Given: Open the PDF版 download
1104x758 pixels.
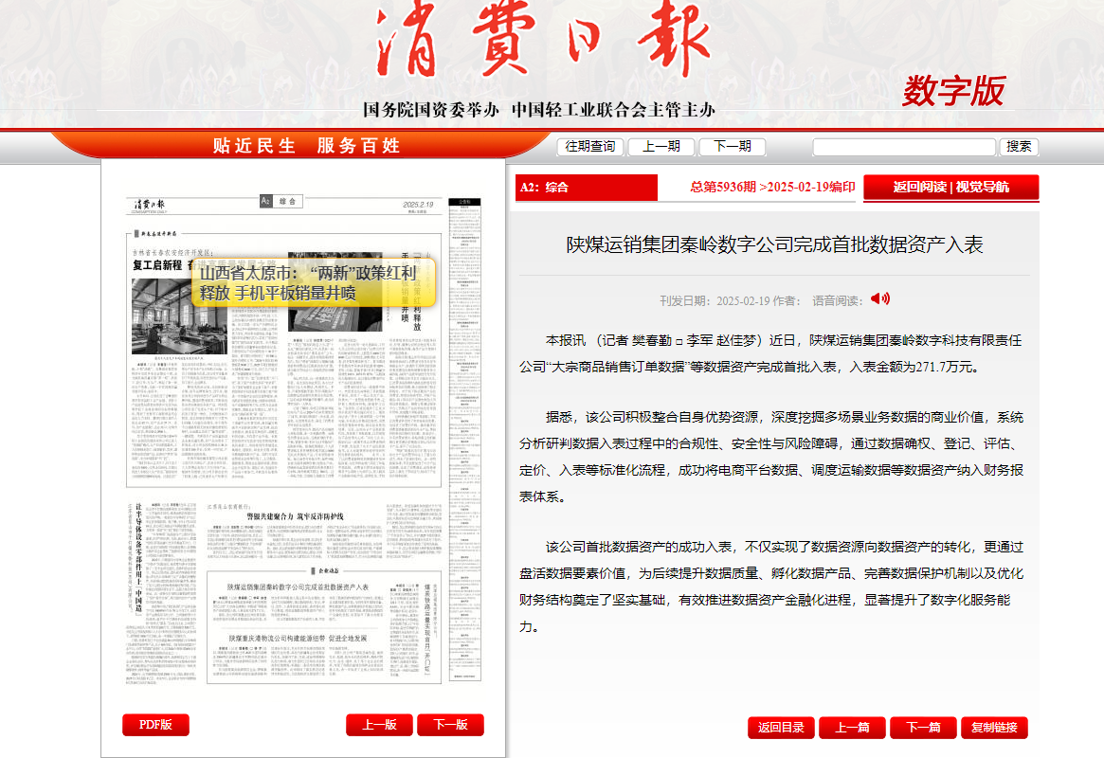Looking at the screenshot, I should (x=155, y=725).
